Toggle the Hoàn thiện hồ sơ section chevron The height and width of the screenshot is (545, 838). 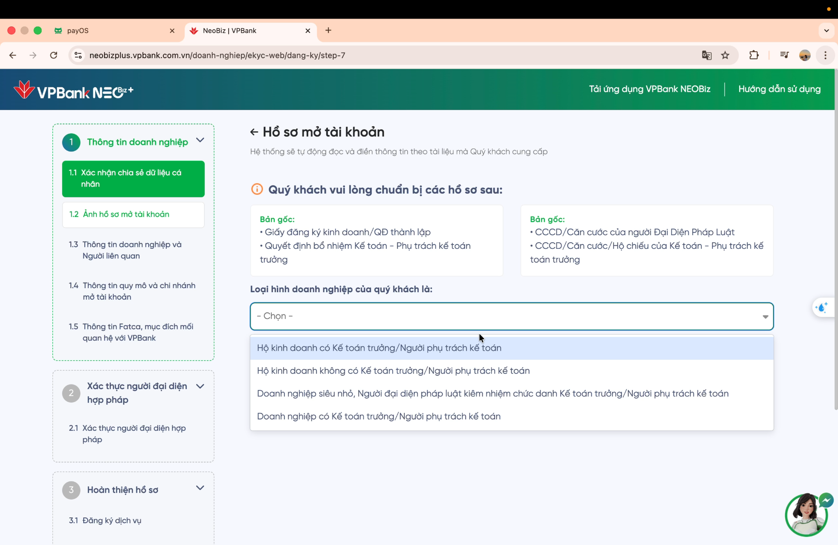tap(200, 488)
